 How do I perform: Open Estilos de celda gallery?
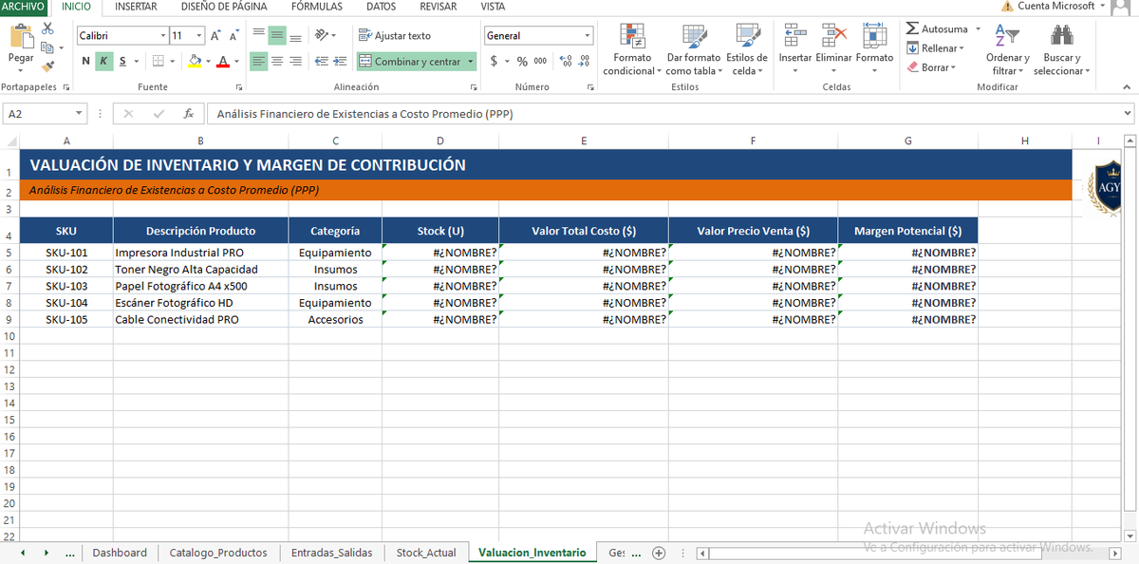(x=747, y=50)
